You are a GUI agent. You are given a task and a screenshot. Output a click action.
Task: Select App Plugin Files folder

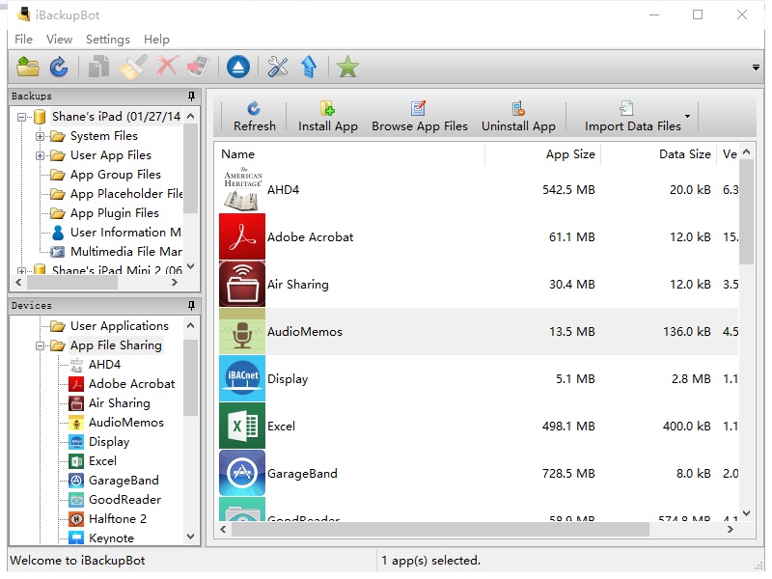pyautogui.click(x=114, y=213)
